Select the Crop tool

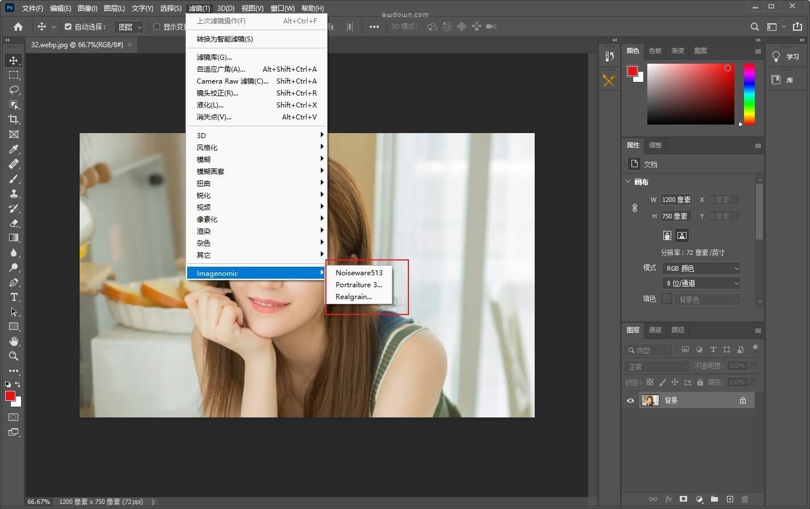coord(14,119)
